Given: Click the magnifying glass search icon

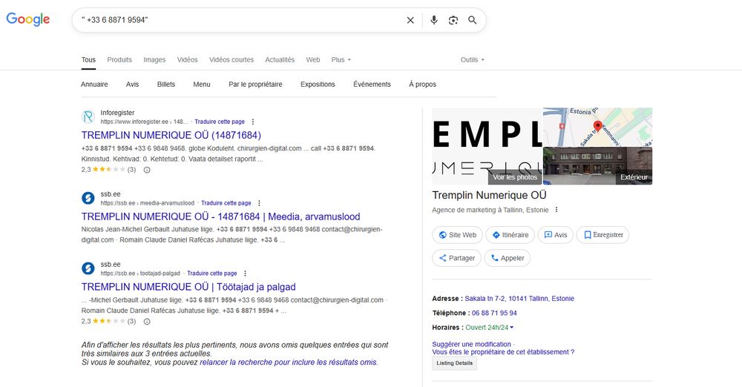Looking at the screenshot, I should click(472, 20).
